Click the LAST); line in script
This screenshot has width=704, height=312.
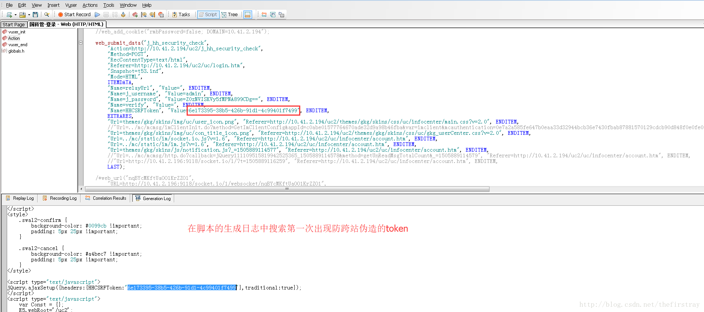116,167
